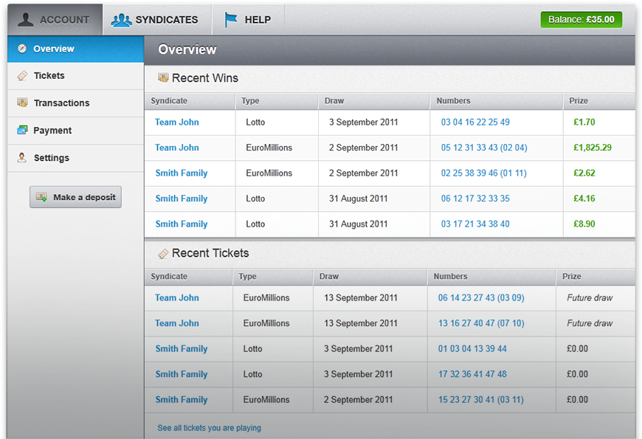Click the Overview page heading
The image size is (642, 439).
[187, 49]
